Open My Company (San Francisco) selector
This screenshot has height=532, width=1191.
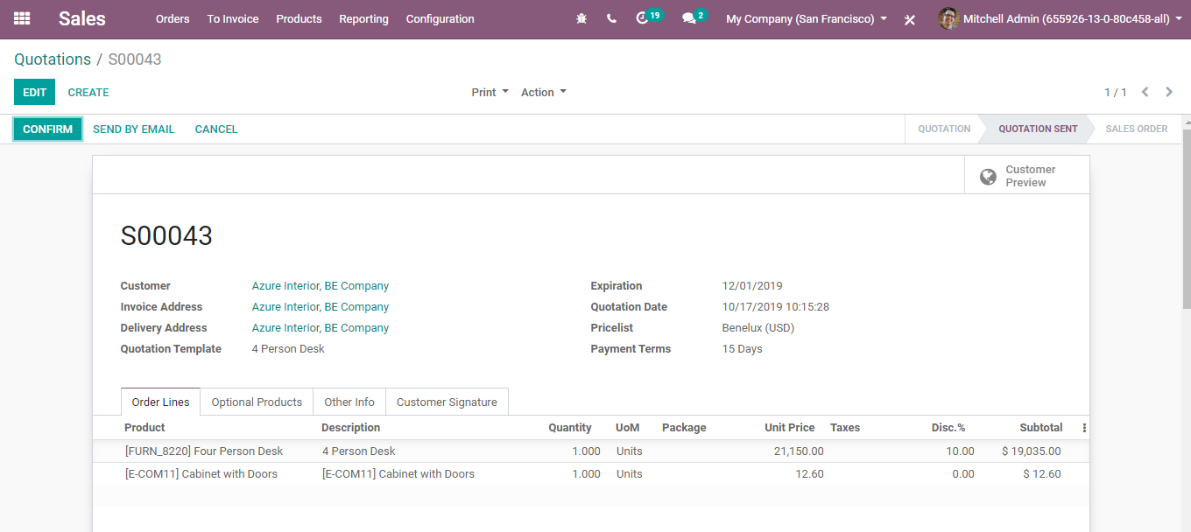pos(807,18)
